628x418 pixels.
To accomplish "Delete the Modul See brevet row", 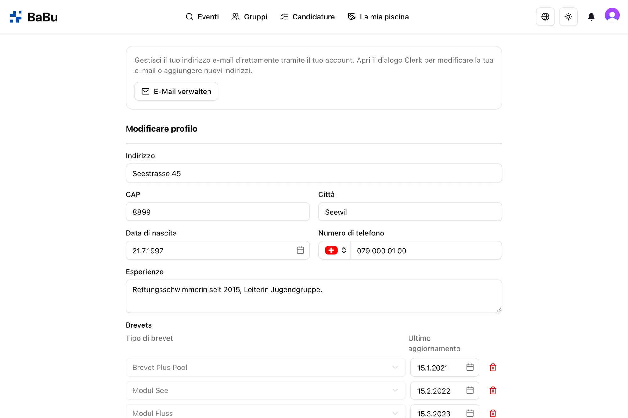I will pos(493,390).
